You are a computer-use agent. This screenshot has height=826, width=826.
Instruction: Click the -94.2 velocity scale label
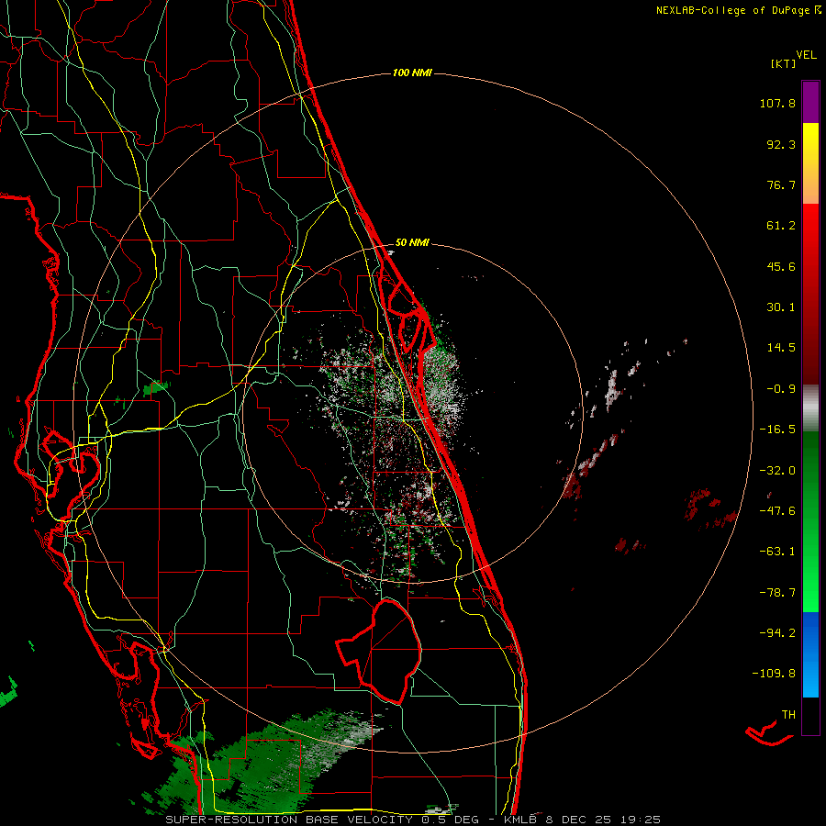tap(777, 632)
